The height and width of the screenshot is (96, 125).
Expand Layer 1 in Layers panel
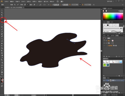point(108,81)
